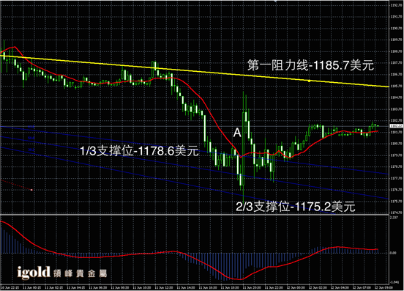Click the 11 Jun 20:00 time axis label
Screen dimensions: 404x291
click(252, 287)
